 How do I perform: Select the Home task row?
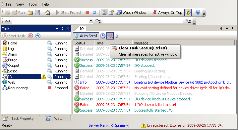click(36, 43)
